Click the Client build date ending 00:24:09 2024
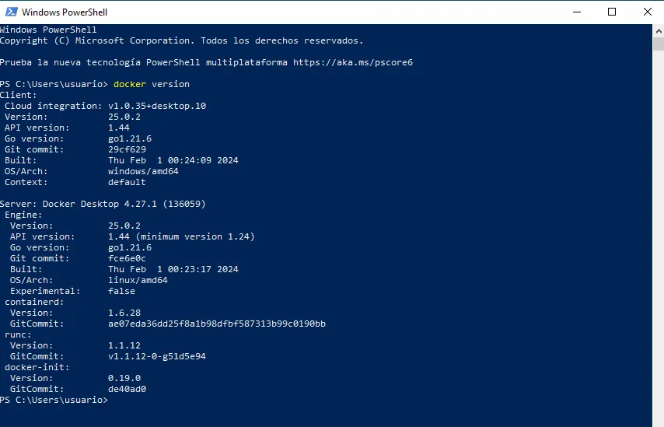 pyautogui.click(x=173, y=160)
